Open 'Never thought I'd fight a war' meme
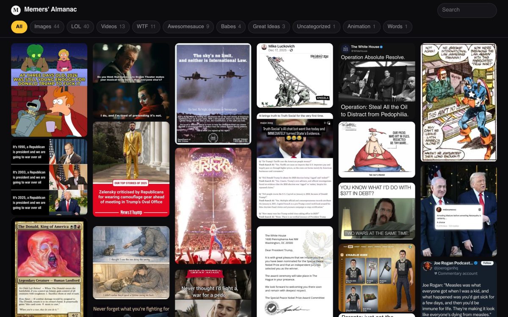The height and width of the screenshot is (317, 508). pos(213,293)
